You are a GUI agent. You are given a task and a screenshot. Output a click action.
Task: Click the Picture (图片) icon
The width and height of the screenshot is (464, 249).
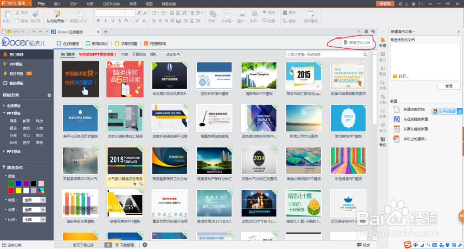242,14
